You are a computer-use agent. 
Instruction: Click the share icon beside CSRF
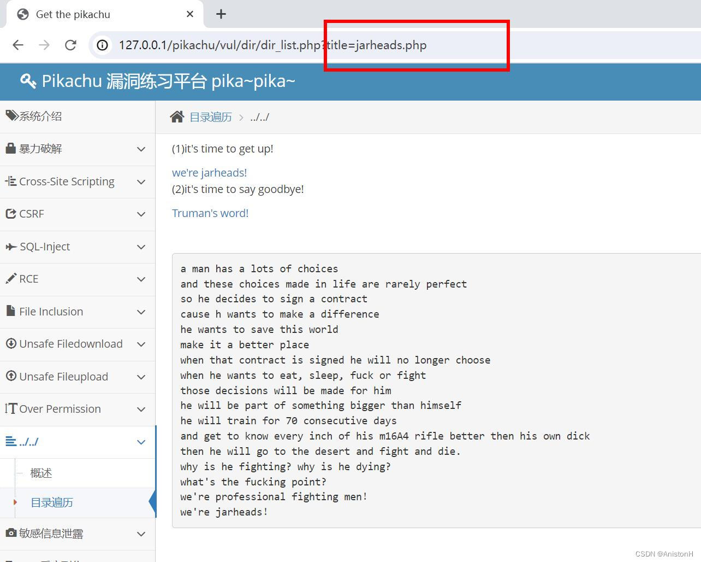[x=11, y=213]
